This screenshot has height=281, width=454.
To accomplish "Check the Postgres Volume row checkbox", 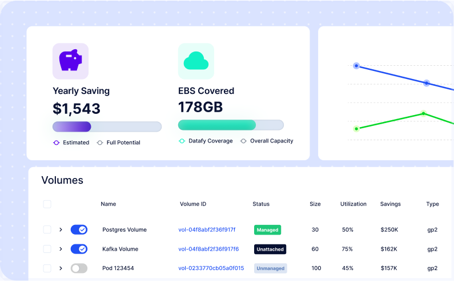I will point(47,229).
